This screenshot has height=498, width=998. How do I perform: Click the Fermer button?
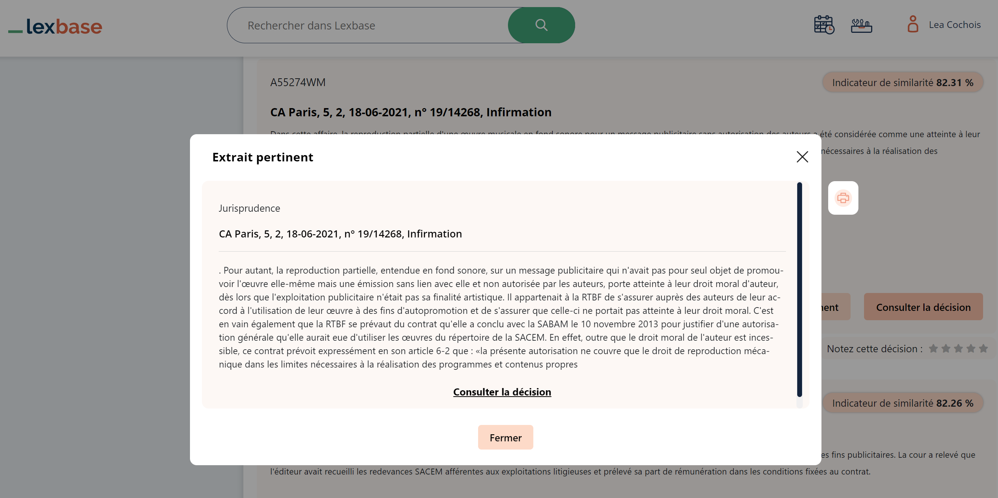[505, 437]
